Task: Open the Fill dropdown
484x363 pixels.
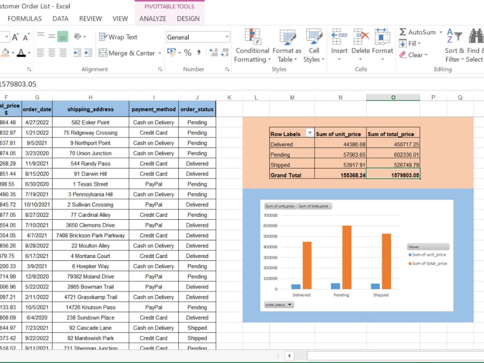Action: coord(410,44)
